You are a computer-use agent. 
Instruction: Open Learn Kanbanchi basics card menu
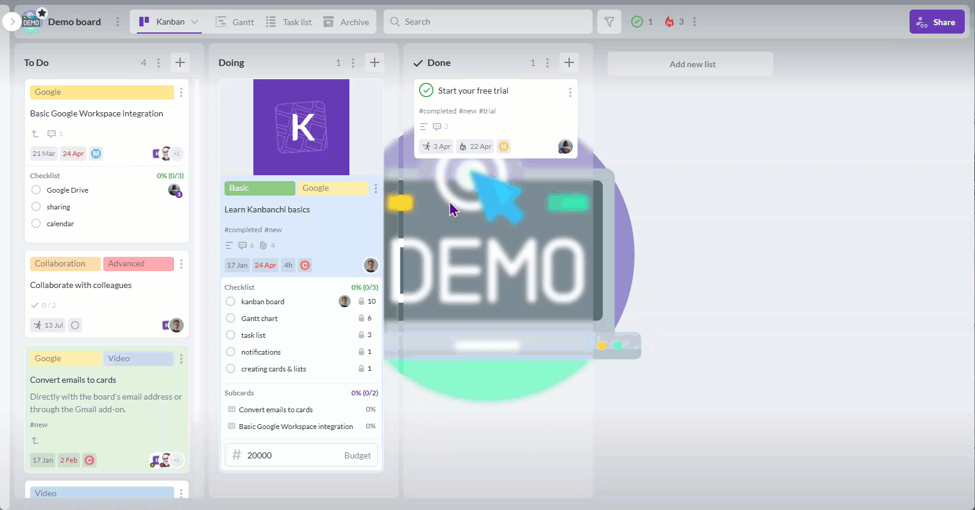(x=376, y=188)
